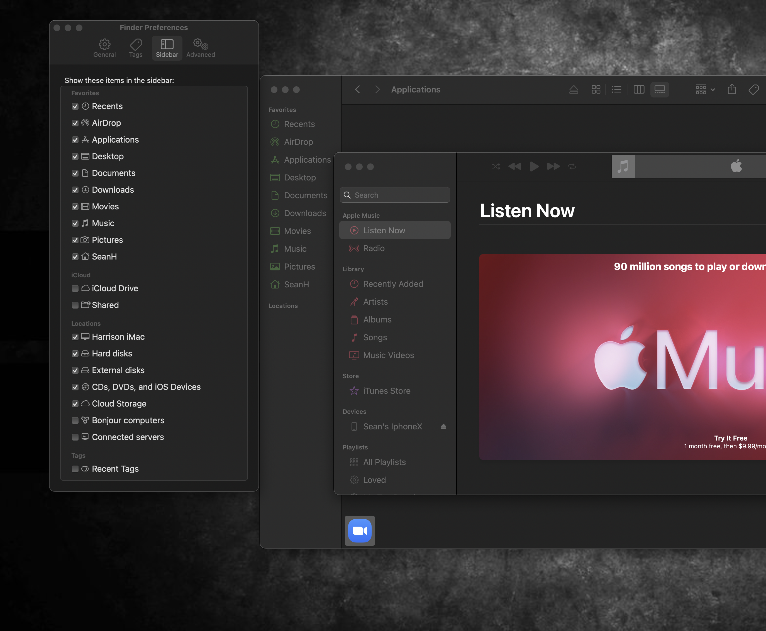Go back with Finder's back chevron
The image size is (766, 631).
pyautogui.click(x=357, y=89)
